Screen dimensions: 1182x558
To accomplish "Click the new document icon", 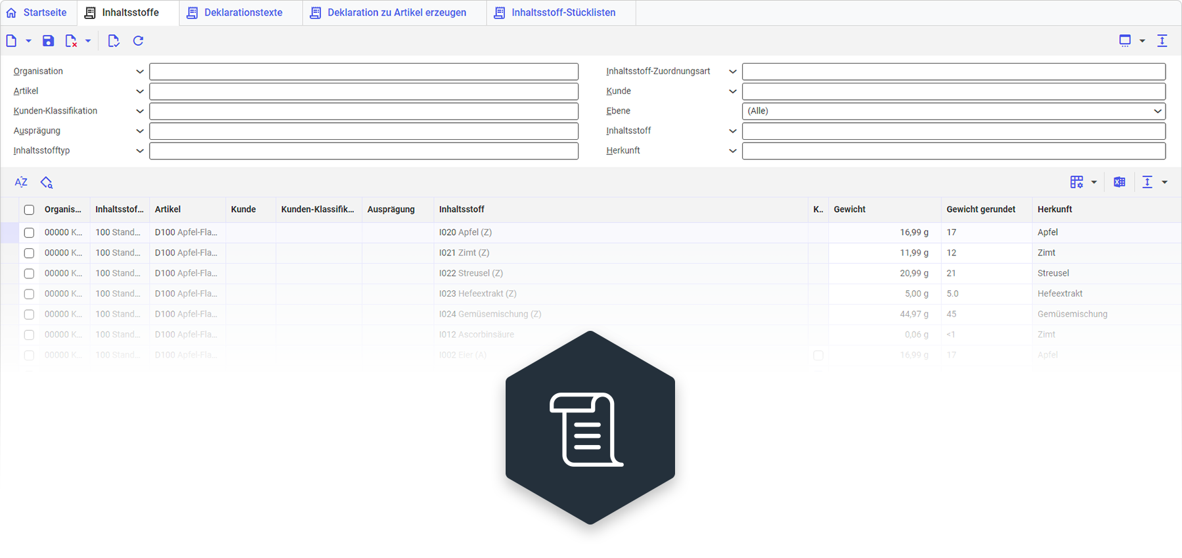I will [x=11, y=41].
